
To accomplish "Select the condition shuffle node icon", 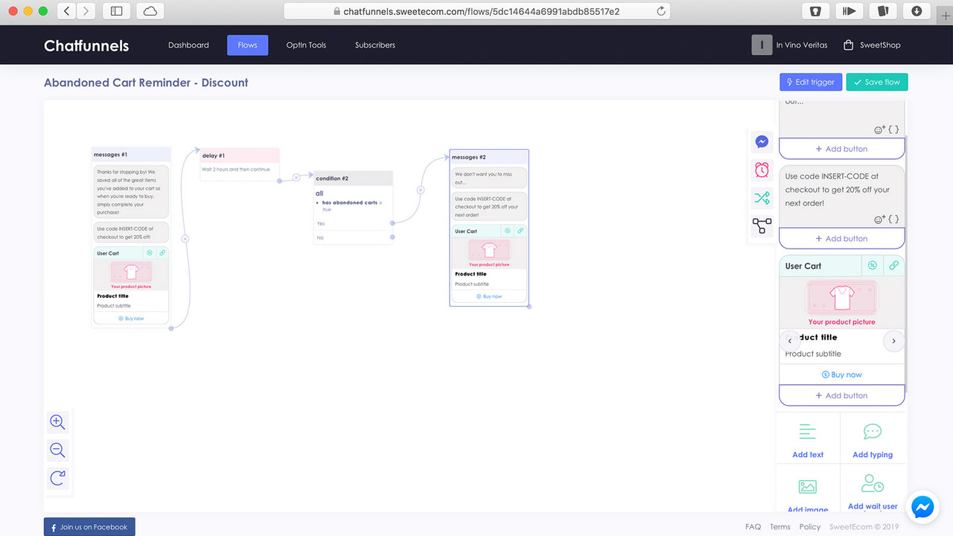I will pyautogui.click(x=761, y=198).
